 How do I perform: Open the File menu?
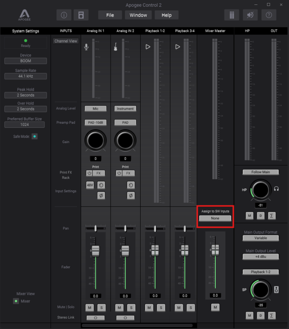click(110, 15)
